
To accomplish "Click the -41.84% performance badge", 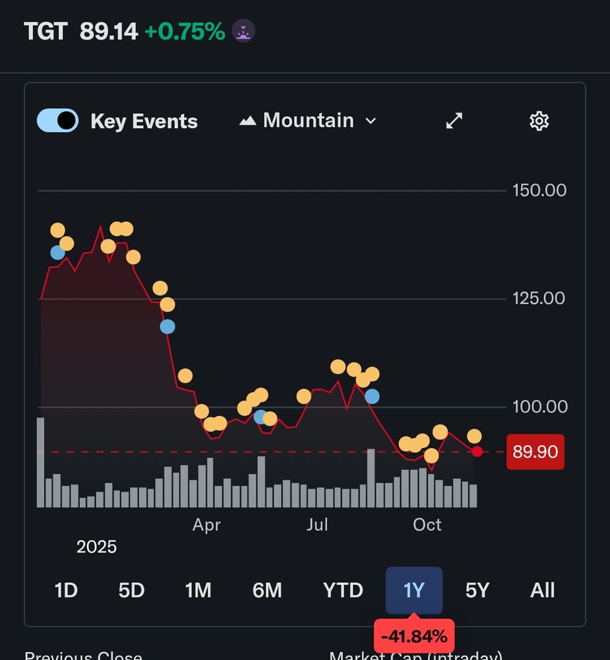I will pos(413,636).
